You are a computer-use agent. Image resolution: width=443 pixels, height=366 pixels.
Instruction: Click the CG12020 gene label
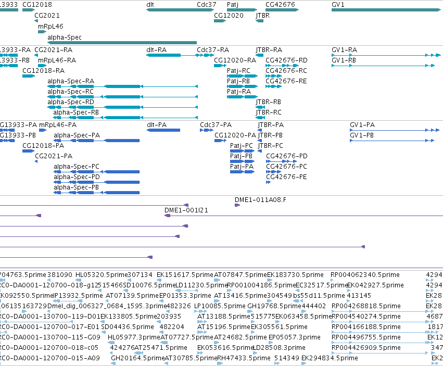(229, 16)
